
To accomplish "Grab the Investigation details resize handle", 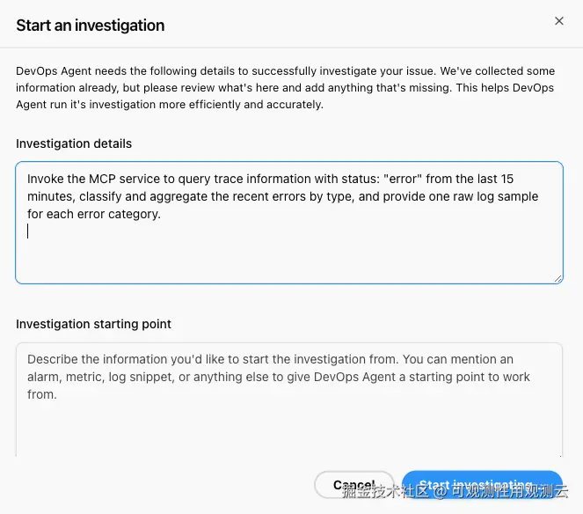I will click(x=557, y=278).
